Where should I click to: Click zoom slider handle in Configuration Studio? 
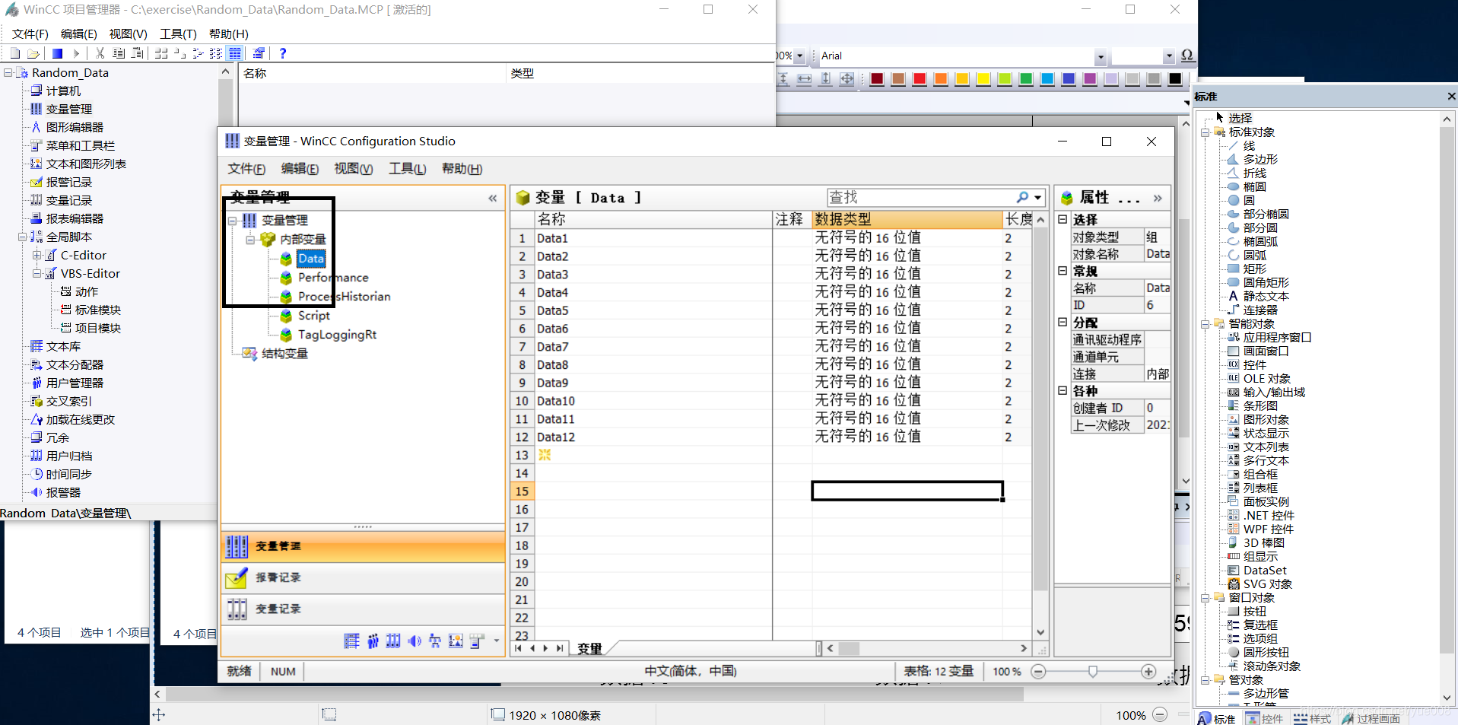(x=1093, y=672)
